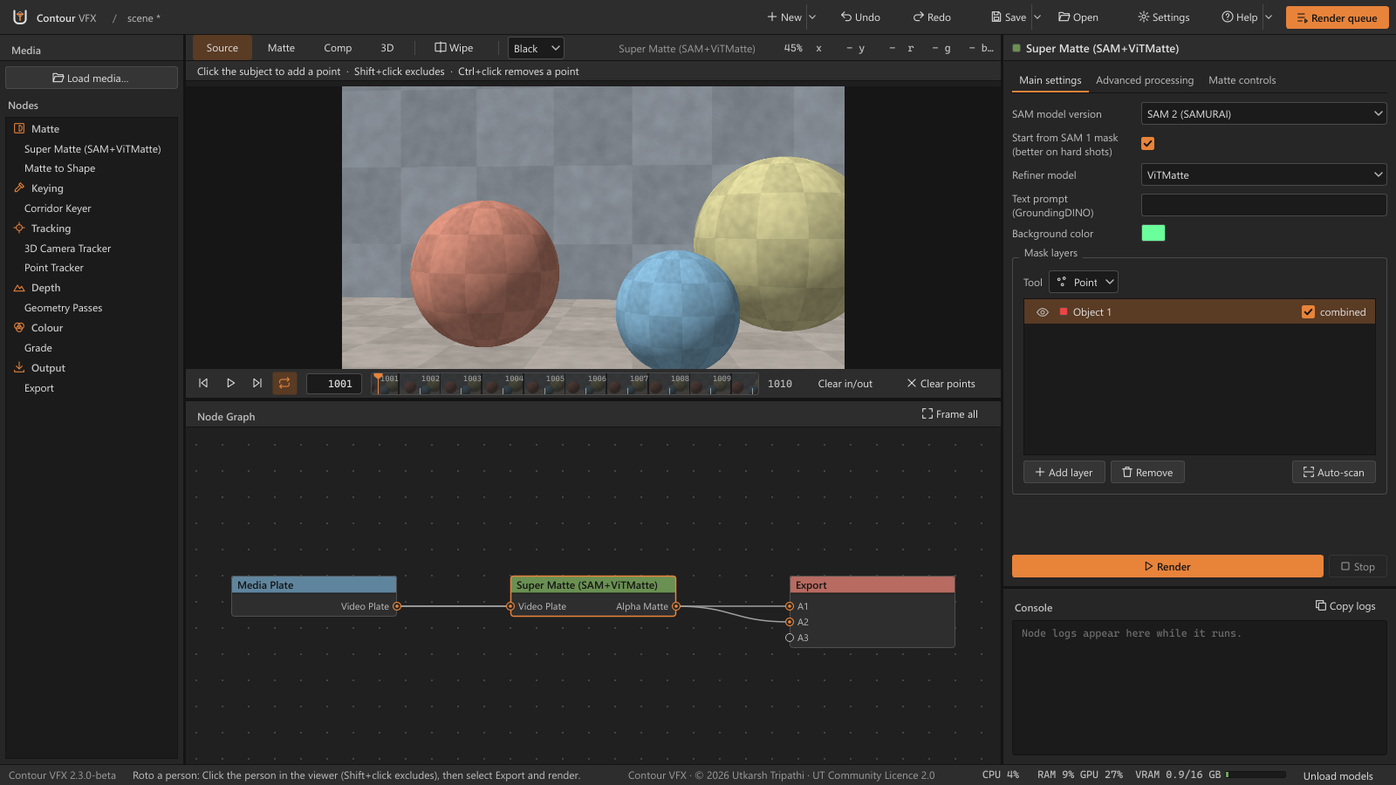
Task: Click the Depth category icon
Action: [x=19, y=288]
